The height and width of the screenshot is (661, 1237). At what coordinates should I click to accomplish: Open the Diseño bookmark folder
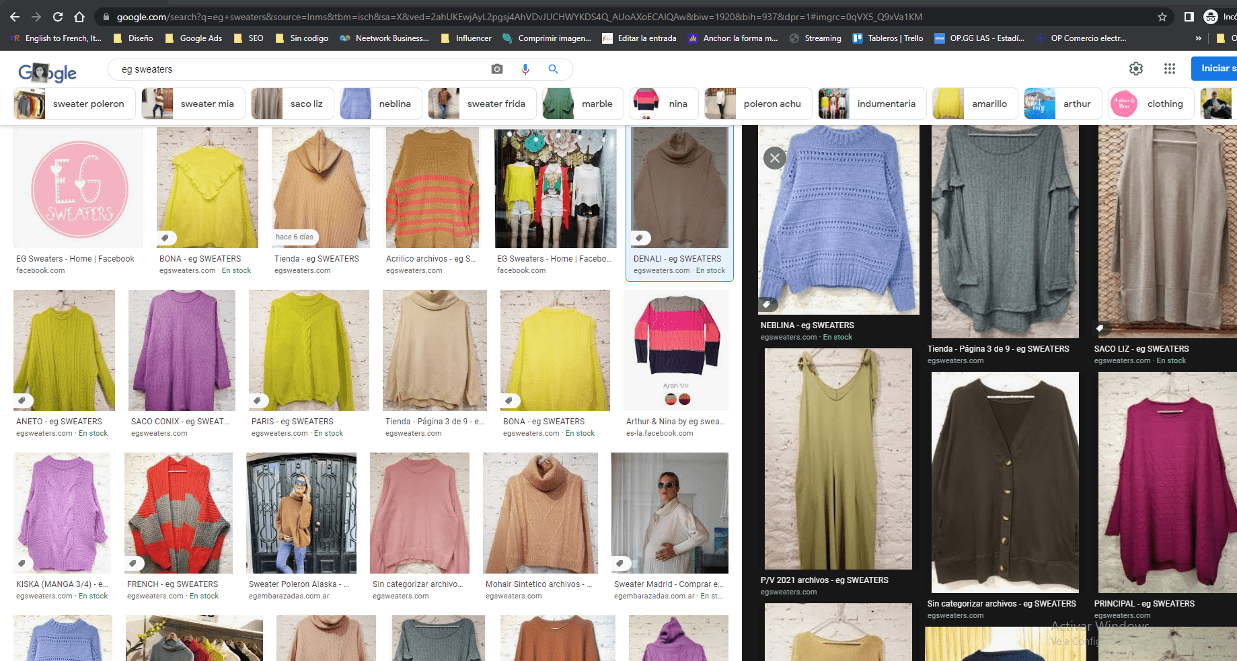click(133, 38)
